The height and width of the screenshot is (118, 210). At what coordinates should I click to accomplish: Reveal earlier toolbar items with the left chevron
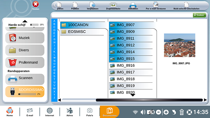54,5
